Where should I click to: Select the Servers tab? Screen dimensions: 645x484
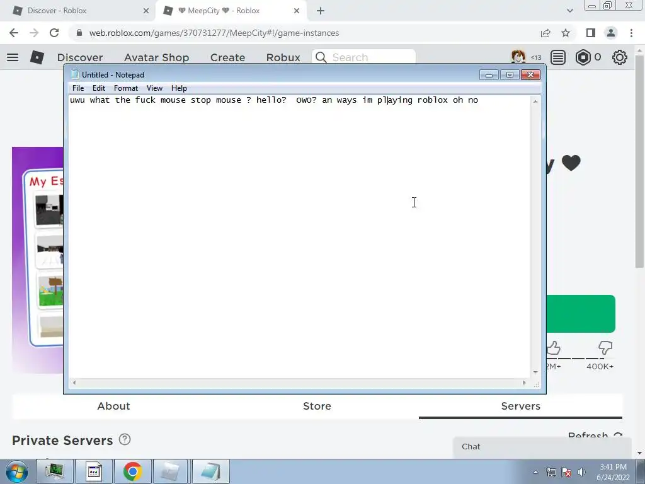click(x=520, y=406)
